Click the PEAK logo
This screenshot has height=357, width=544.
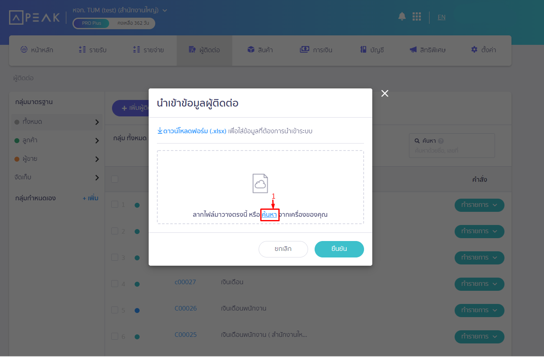click(35, 17)
